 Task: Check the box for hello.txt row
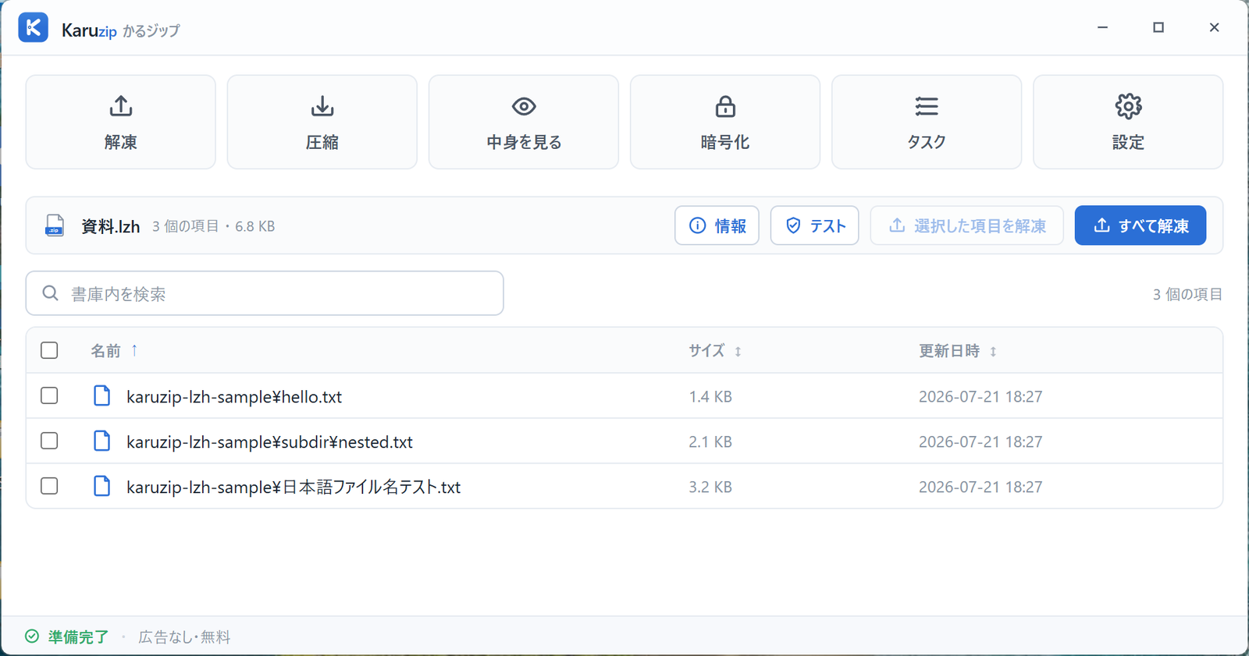point(49,395)
